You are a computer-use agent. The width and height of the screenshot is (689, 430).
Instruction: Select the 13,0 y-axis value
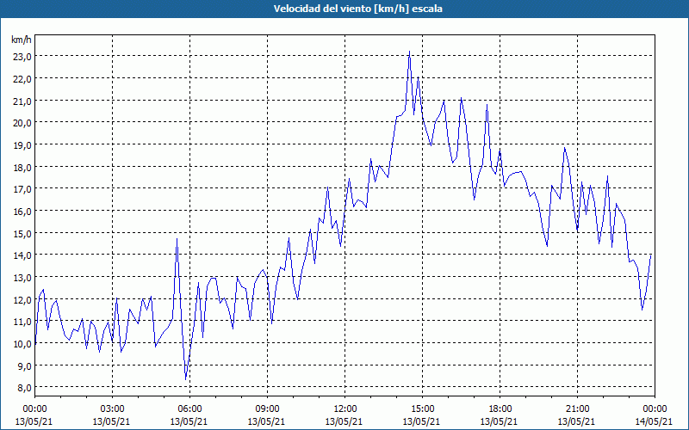22,277
